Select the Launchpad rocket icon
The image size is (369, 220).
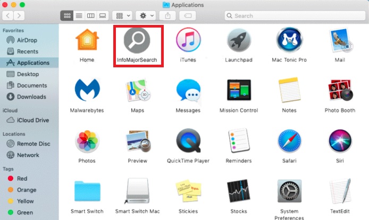[239, 40]
